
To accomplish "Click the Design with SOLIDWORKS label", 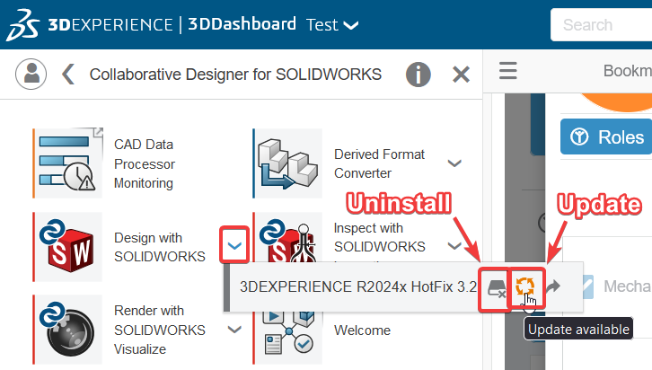I will [160, 247].
